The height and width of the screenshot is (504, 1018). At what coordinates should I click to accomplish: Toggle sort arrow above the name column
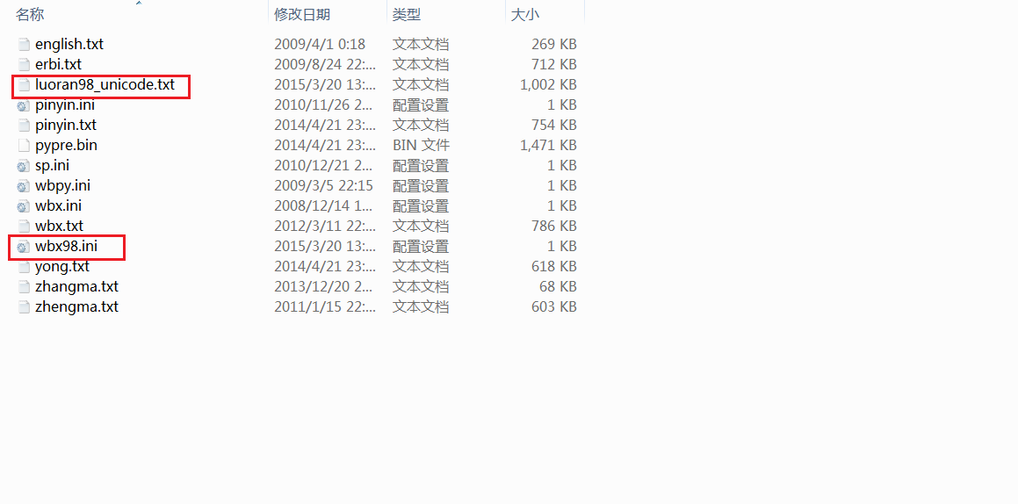pyautogui.click(x=138, y=4)
